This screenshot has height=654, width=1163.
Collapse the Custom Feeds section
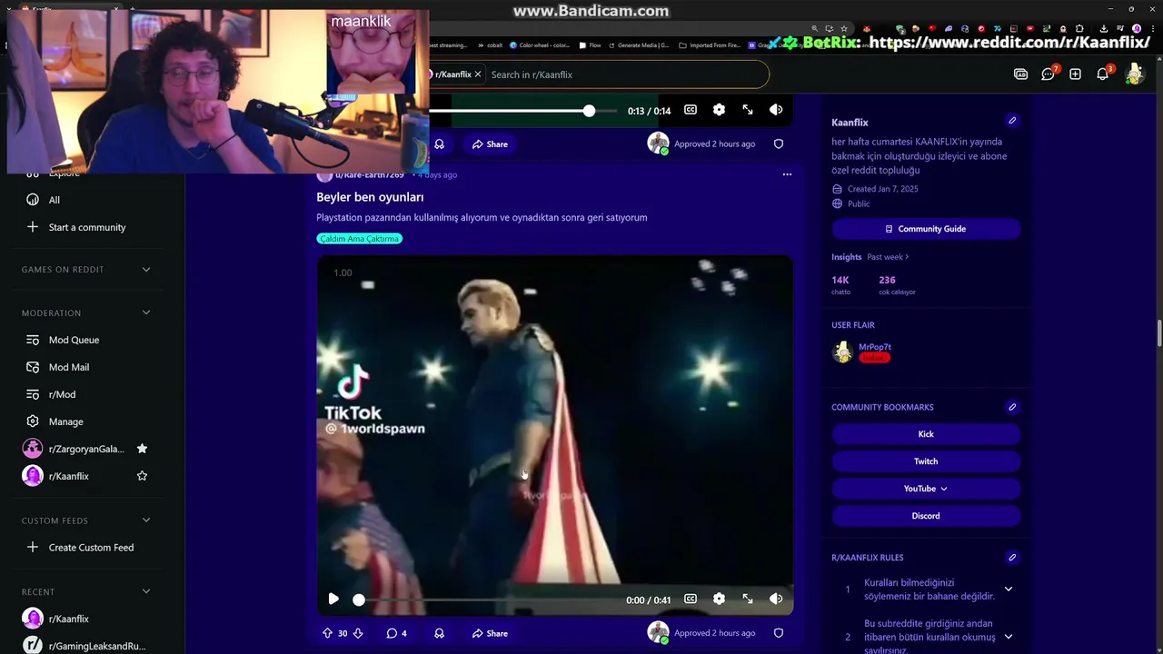[x=146, y=521]
